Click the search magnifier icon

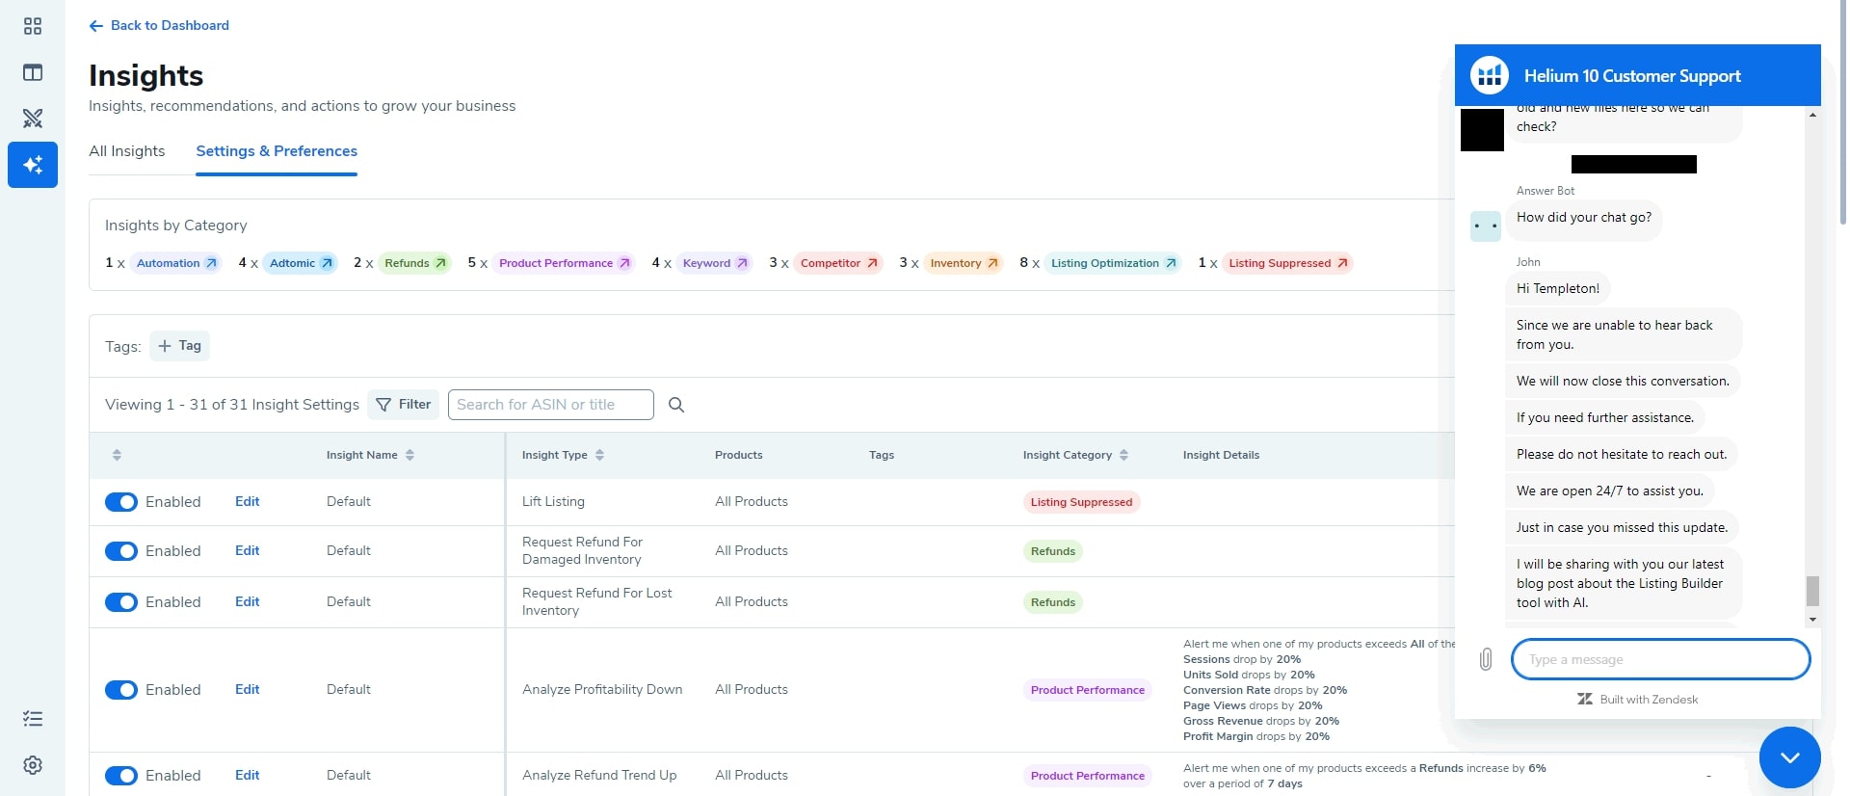pyautogui.click(x=676, y=405)
